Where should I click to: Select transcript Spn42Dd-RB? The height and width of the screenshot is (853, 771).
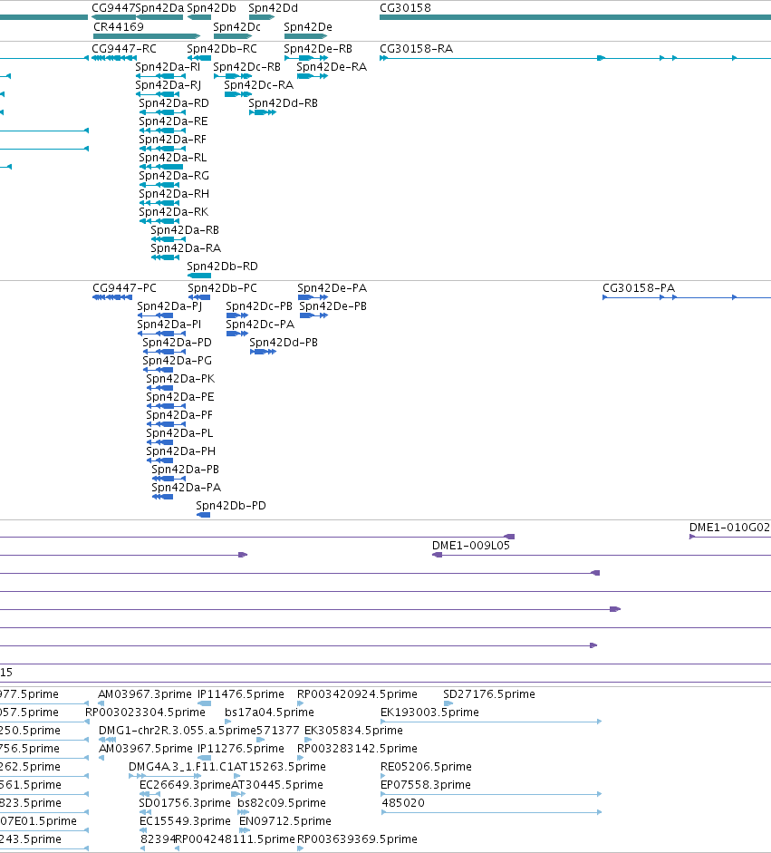coord(284,102)
